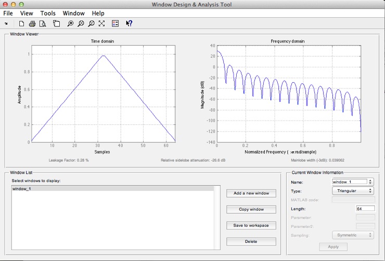The image size is (385, 261).
Task: Click the green zoom window button
Action: 21,4
